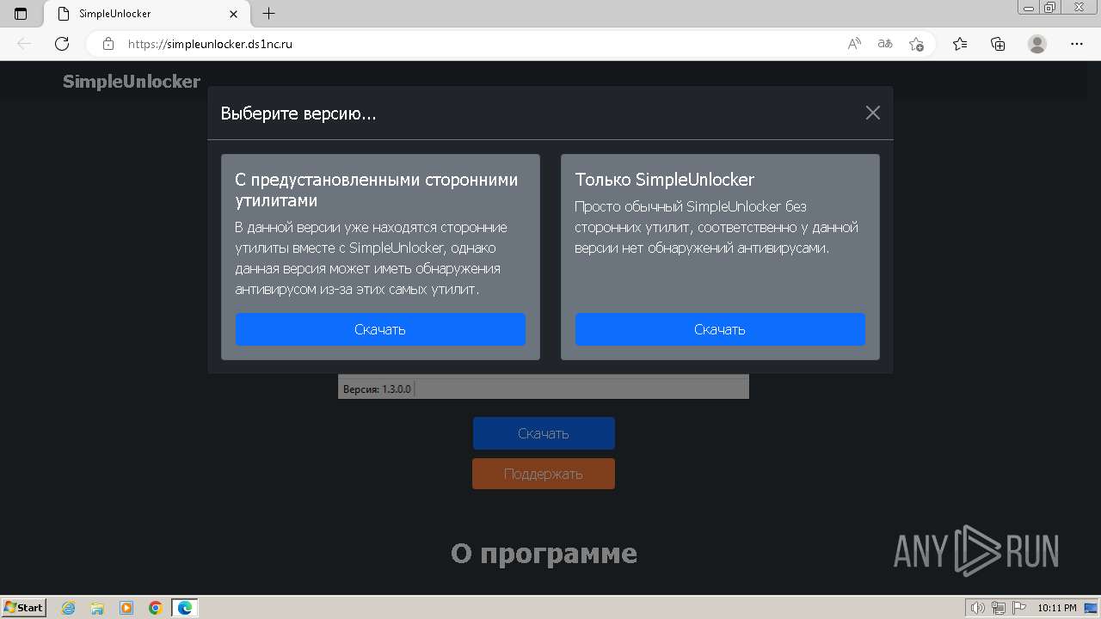Focus the address bar URL
The height and width of the screenshot is (619, 1101).
tap(210, 44)
